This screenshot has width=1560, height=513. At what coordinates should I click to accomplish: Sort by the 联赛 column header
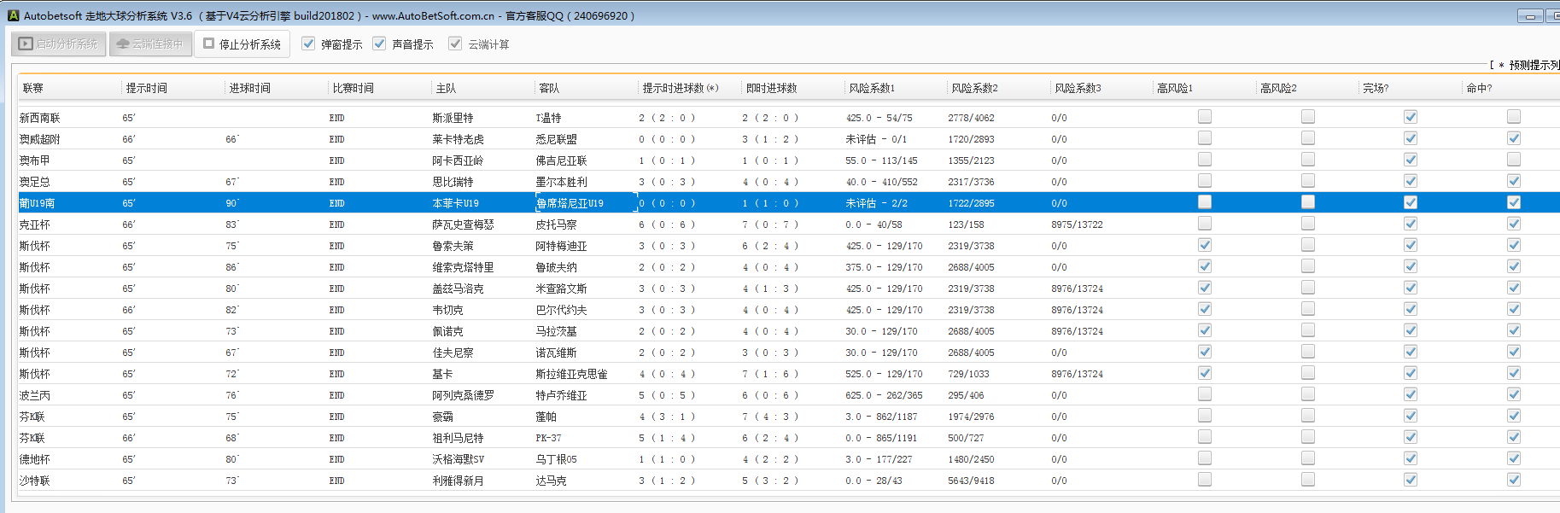click(33, 88)
